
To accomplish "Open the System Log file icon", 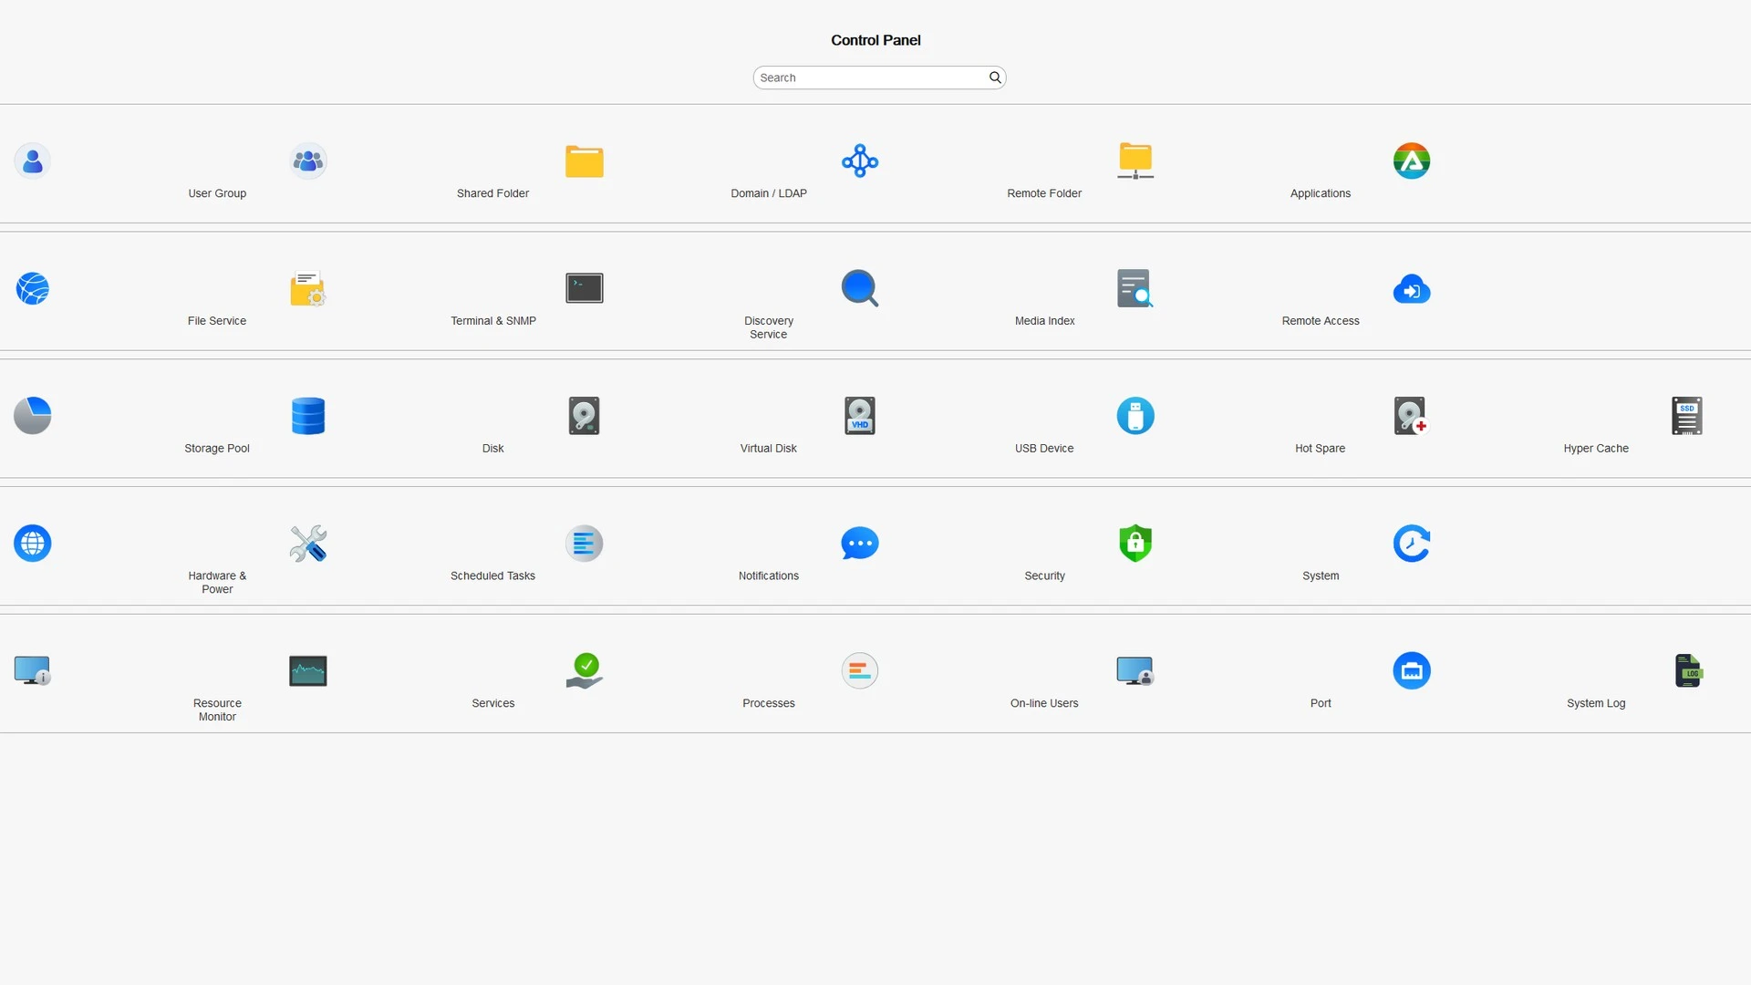I will [1687, 671].
